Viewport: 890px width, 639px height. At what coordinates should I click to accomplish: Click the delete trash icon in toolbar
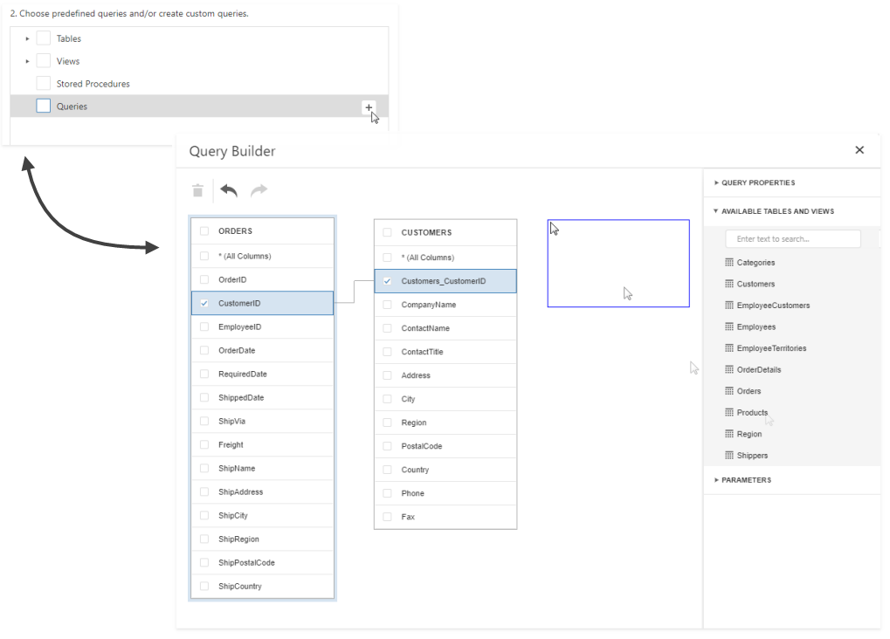(198, 190)
